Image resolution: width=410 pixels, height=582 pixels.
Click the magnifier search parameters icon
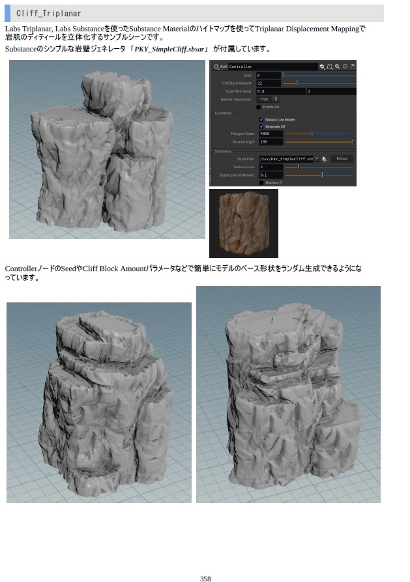337,66
